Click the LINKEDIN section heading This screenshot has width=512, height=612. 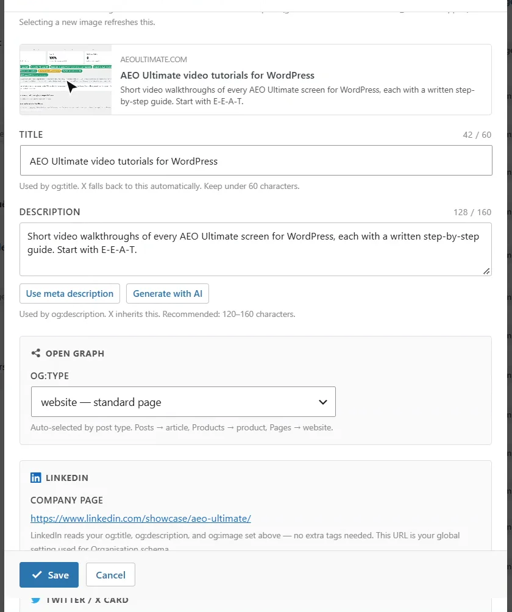click(66, 478)
